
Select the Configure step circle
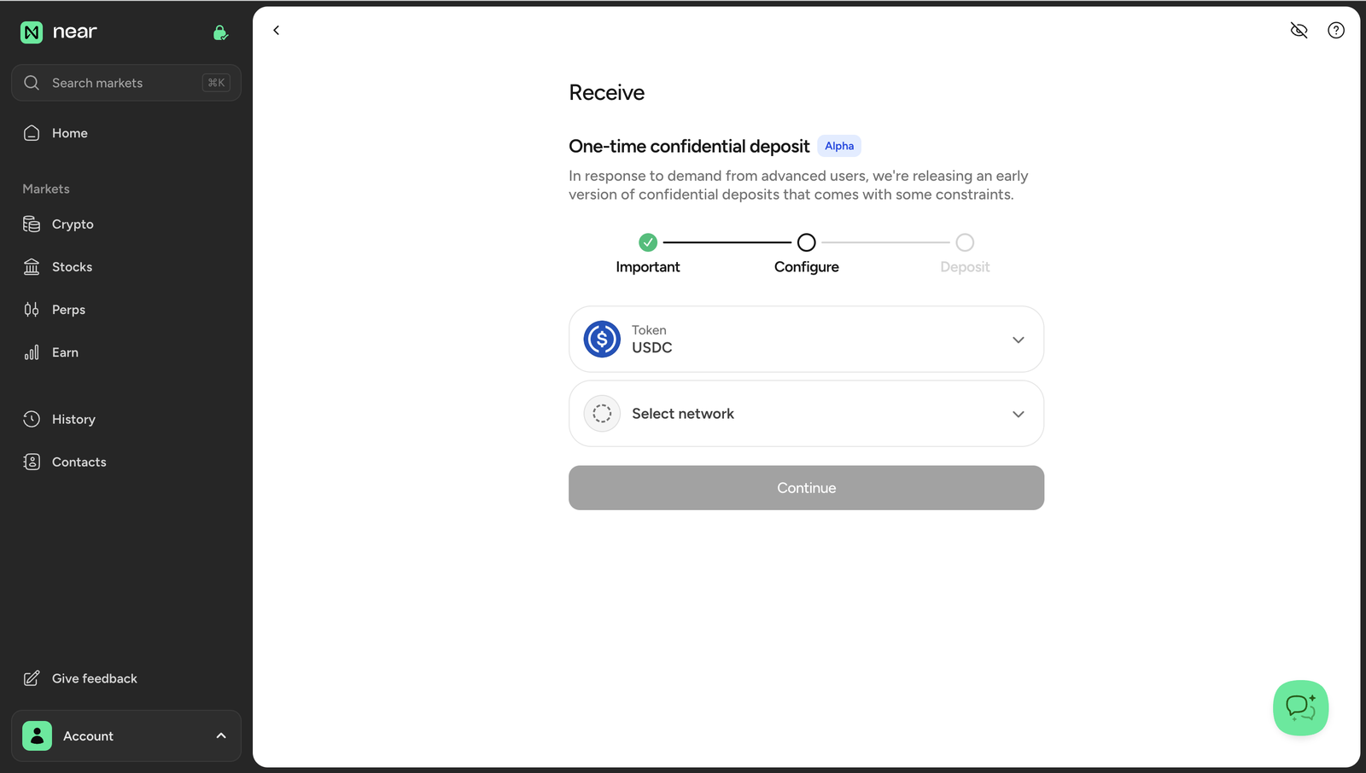coord(806,242)
